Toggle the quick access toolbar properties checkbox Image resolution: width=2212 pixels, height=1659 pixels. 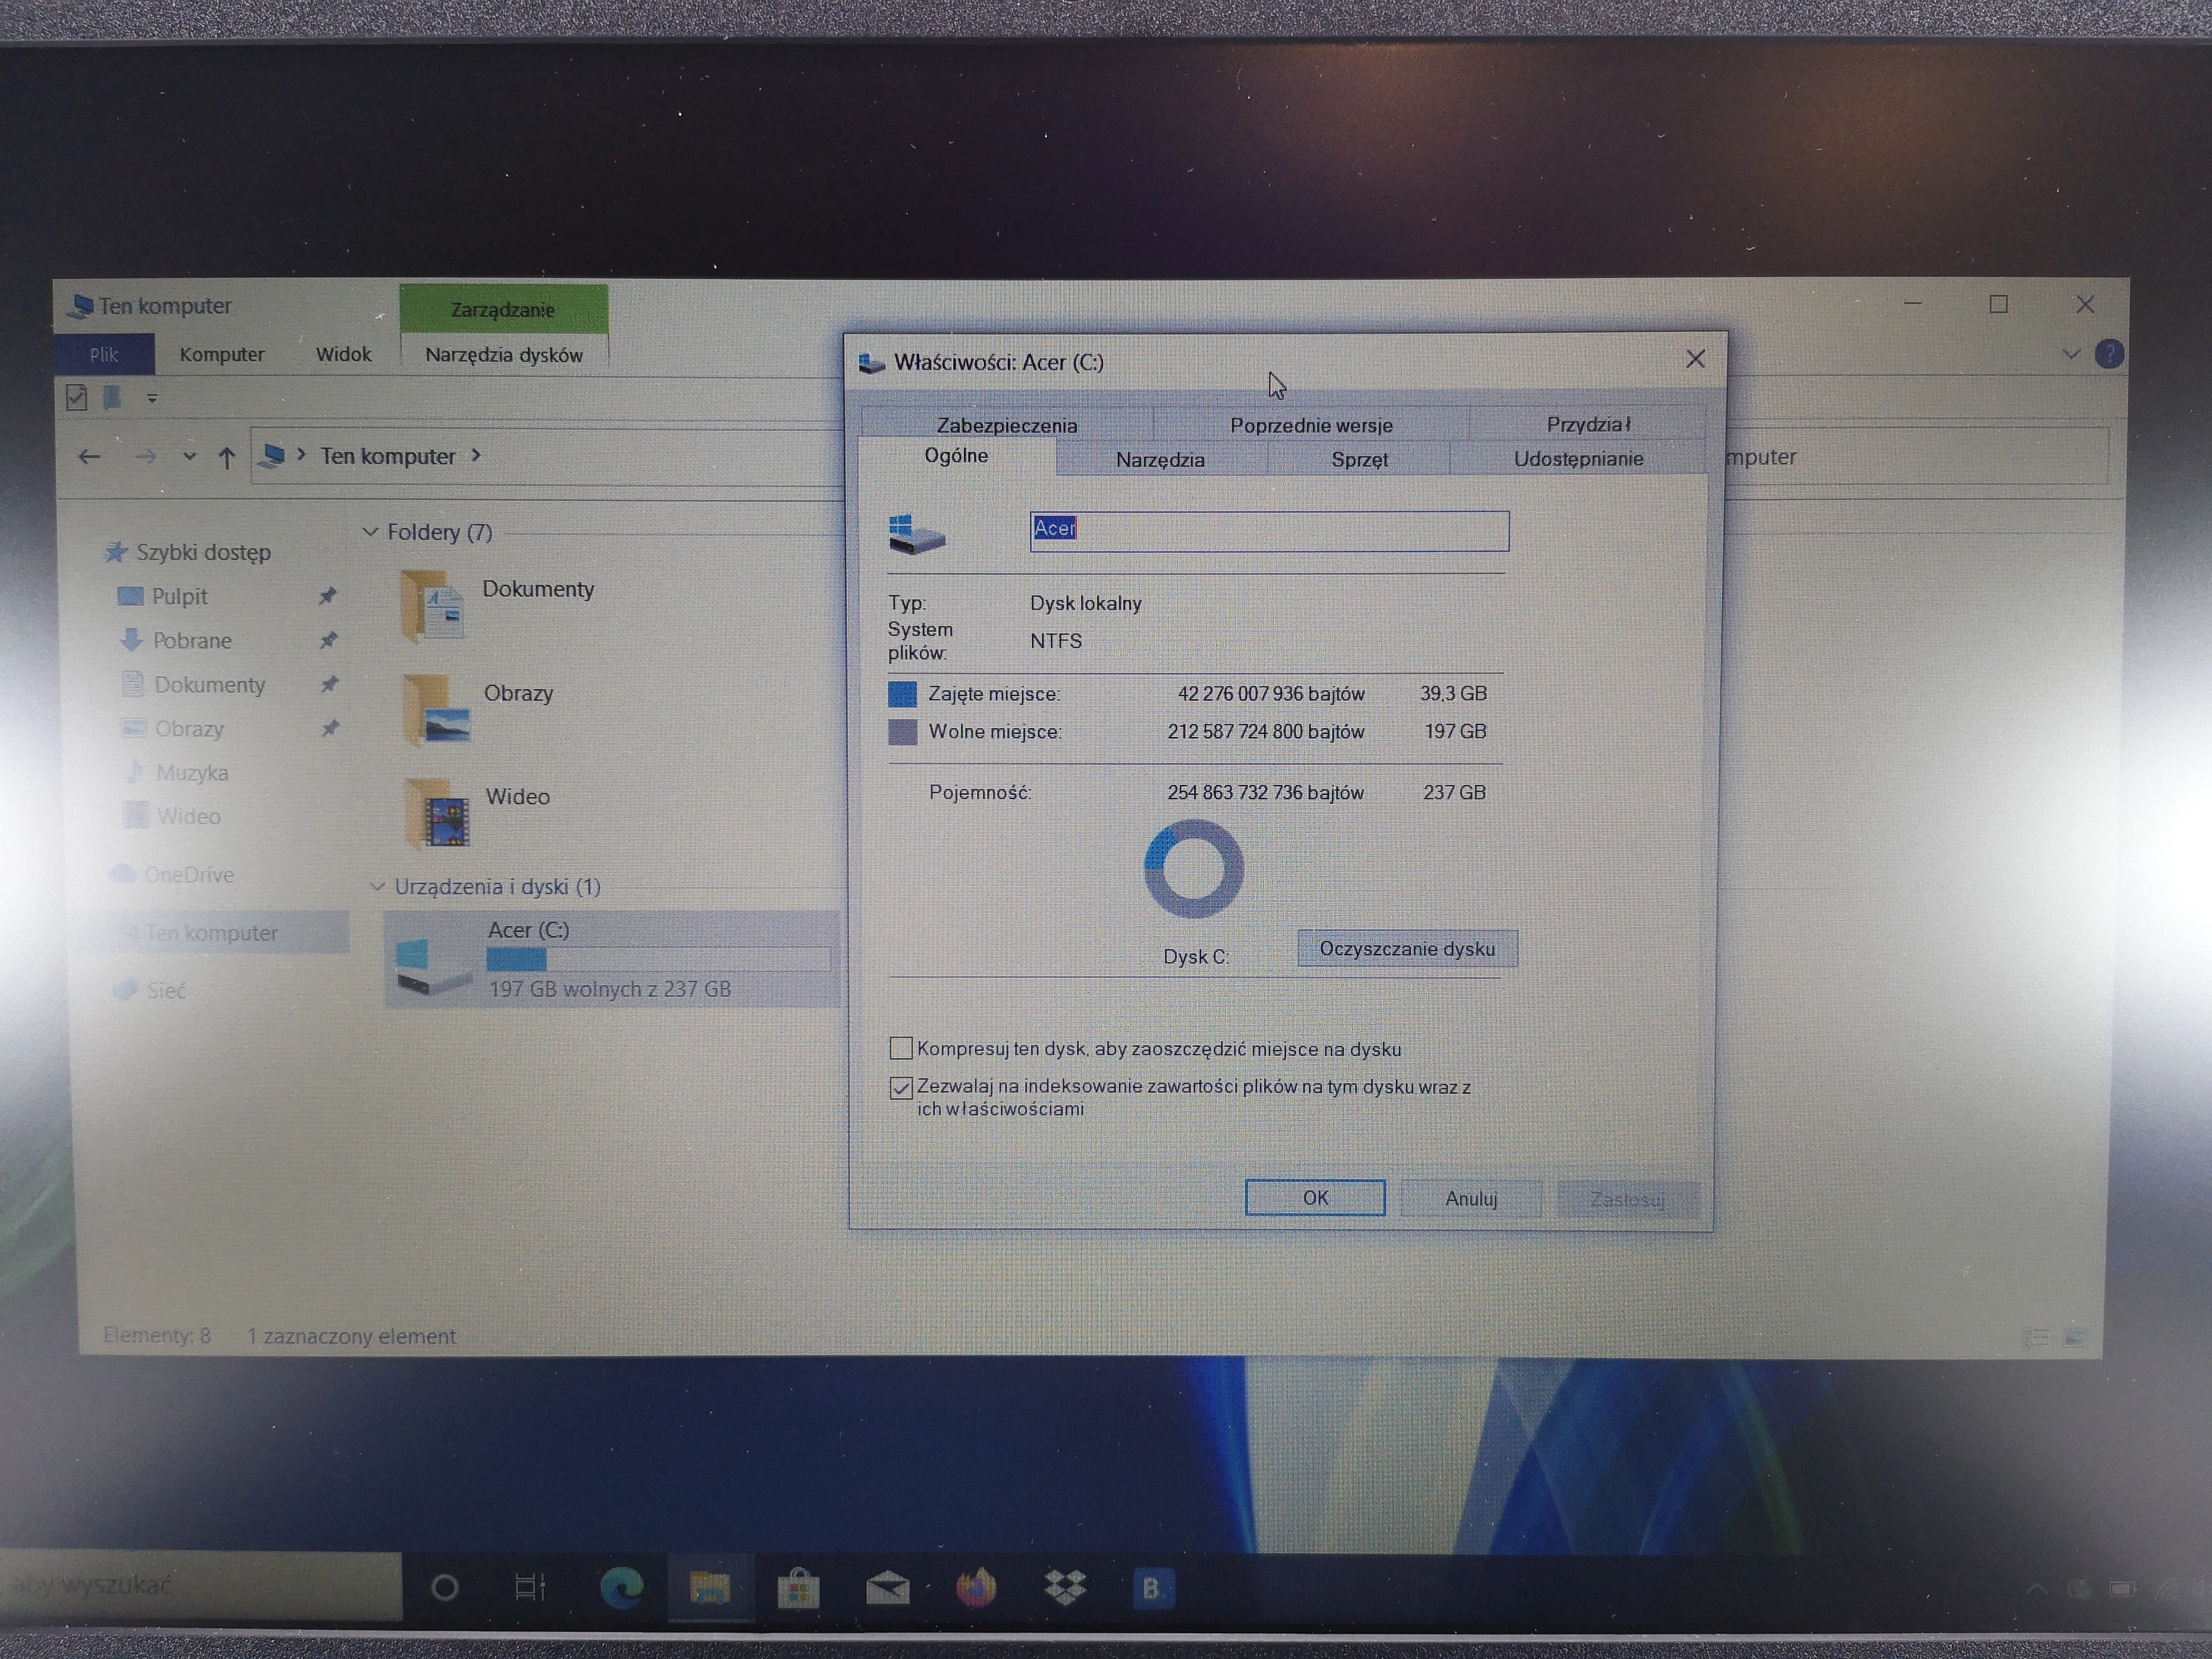click(x=76, y=398)
